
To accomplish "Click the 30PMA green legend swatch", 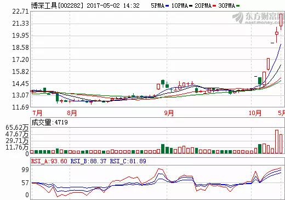I will coord(238,5).
